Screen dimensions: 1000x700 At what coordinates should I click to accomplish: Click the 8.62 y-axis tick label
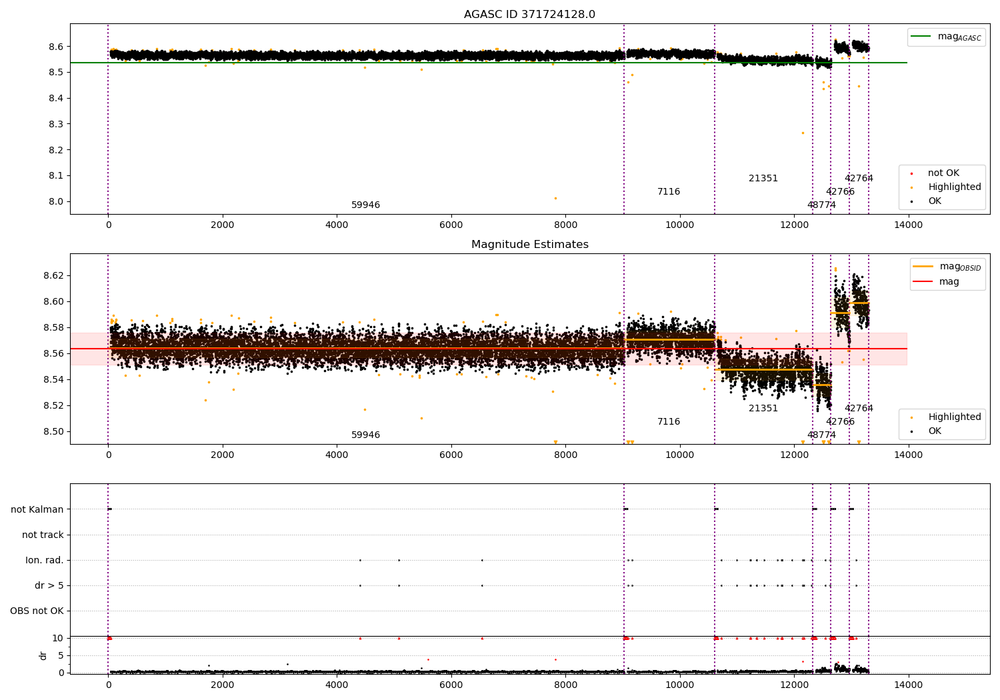[x=54, y=276]
